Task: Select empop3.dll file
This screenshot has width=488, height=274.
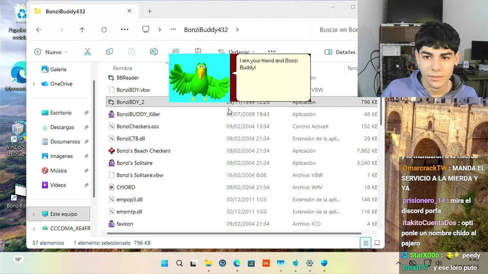Action: 130,199
